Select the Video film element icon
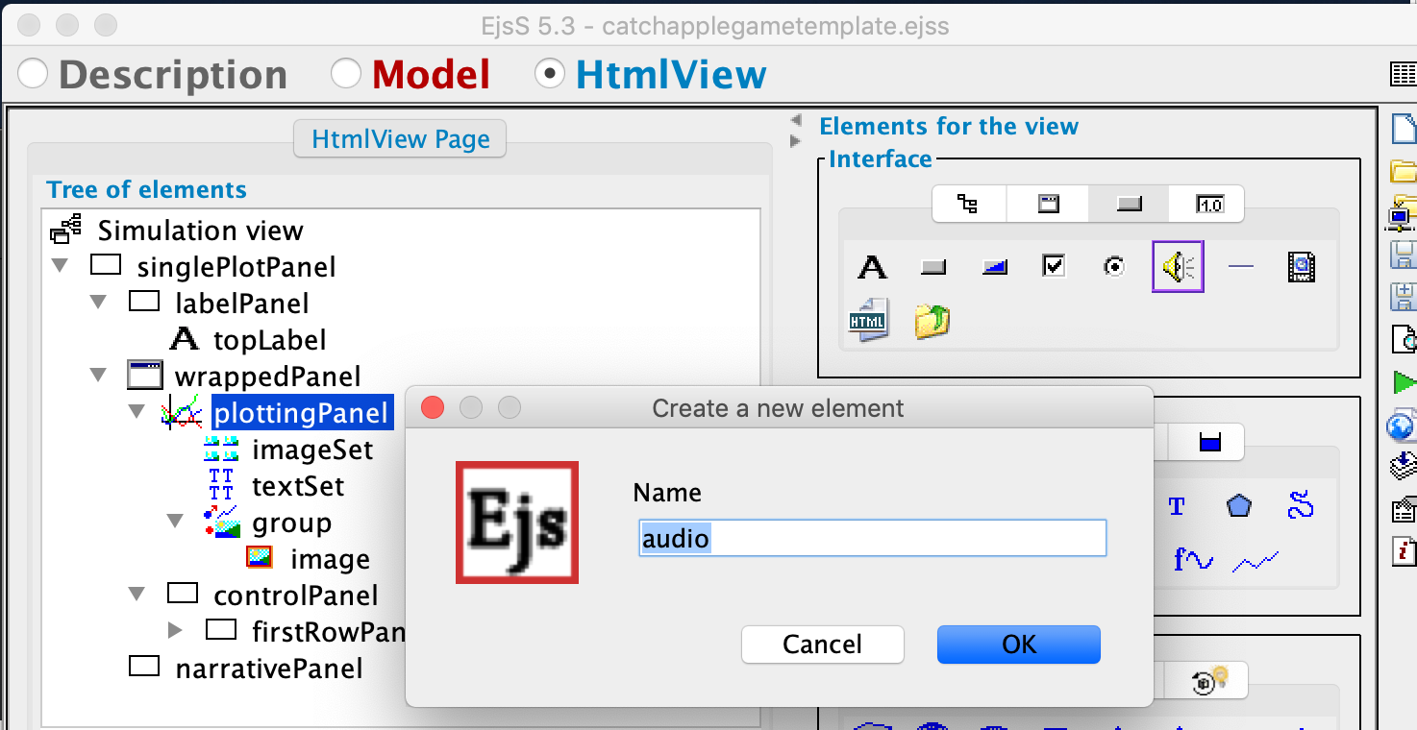The height and width of the screenshot is (730, 1417). pos(1301,267)
